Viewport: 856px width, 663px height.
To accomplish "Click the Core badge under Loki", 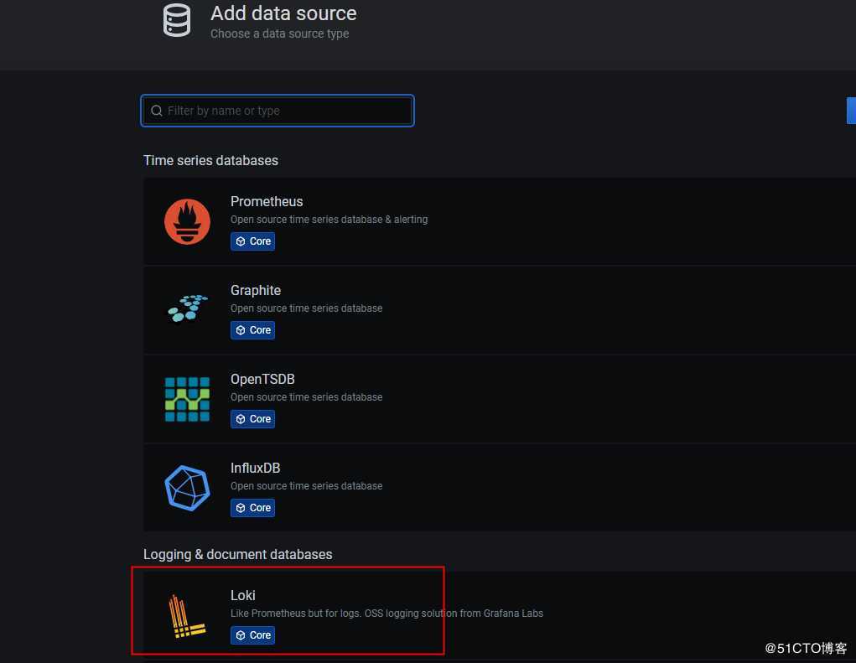I will click(x=252, y=635).
